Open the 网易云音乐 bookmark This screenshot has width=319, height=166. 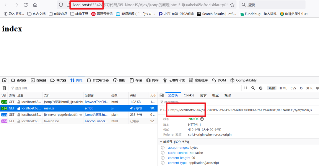coord(102,14)
